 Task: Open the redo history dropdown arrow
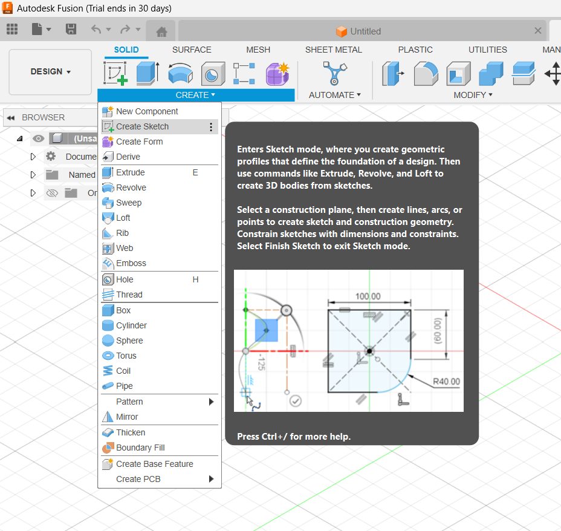[x=138, y=30]
